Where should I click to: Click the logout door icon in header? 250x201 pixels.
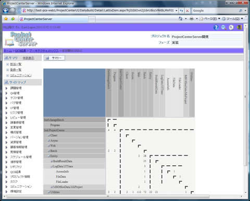coord(239,28)
